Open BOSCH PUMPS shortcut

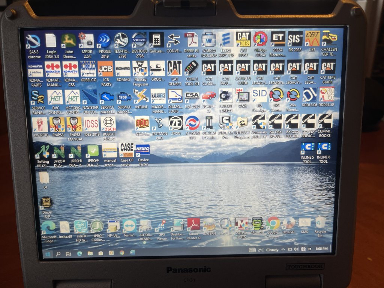[108, 124]
